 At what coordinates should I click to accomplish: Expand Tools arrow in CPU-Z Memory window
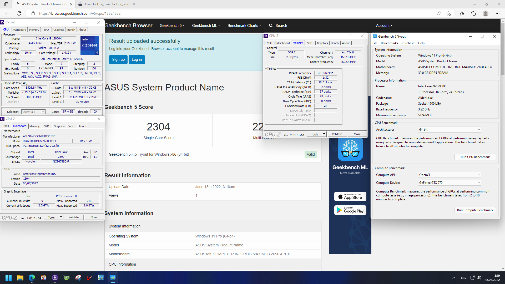324,134
